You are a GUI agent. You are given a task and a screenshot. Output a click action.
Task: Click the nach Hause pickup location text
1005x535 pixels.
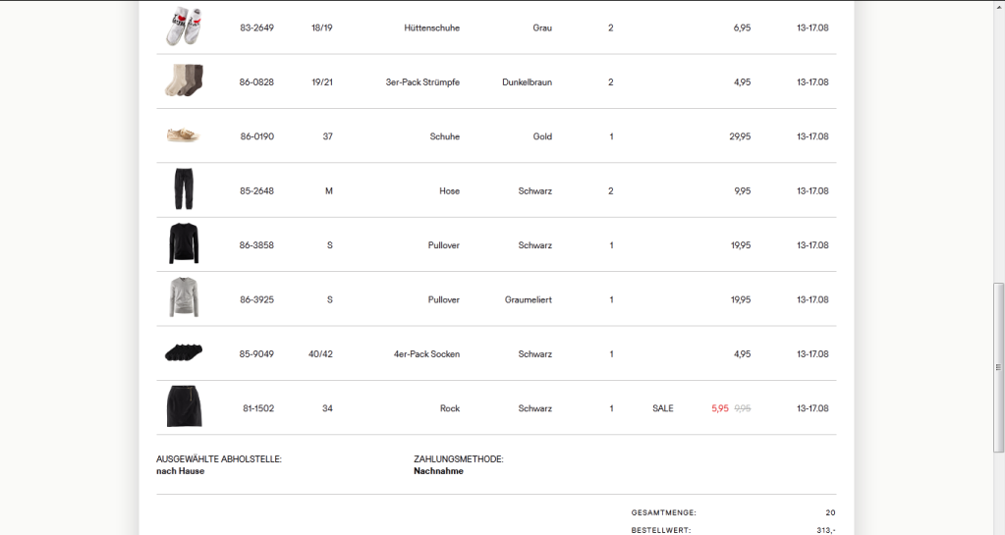click(x=181, y=471)
